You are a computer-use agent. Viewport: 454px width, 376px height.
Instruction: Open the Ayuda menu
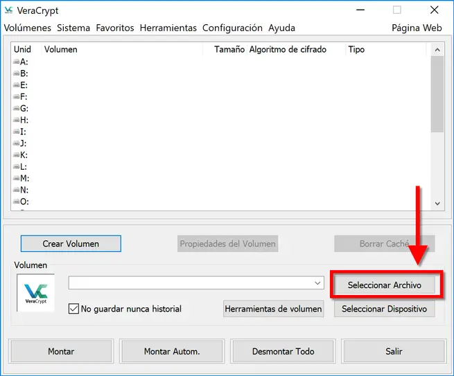click(x=281, y=28)
